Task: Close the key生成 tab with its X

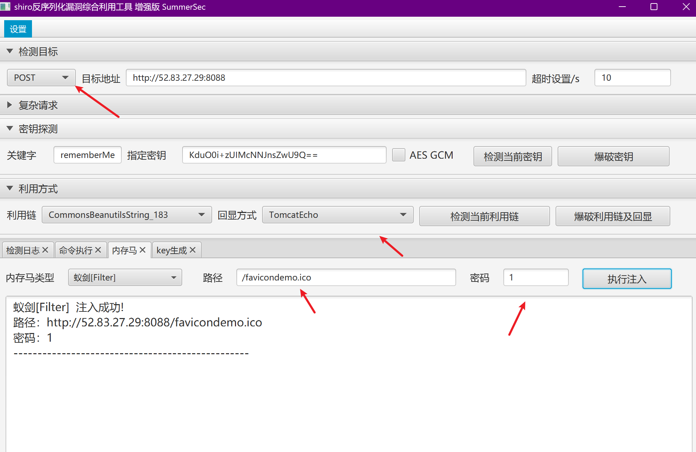Action: point(193,250)
